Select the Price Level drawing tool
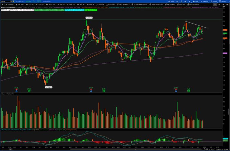230x151 pixels. click(x=110, y=4)
